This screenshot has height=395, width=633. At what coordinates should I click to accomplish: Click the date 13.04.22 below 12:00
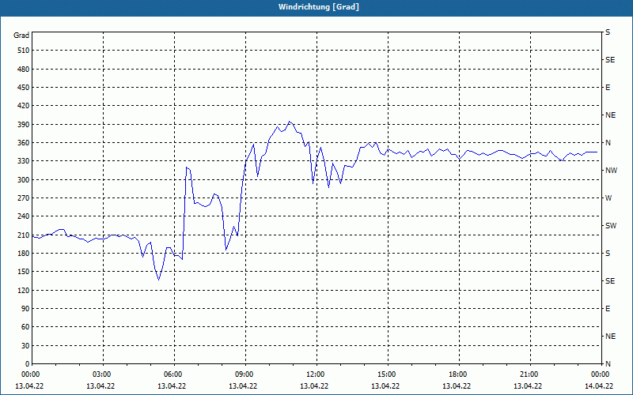pyautogui.click(x=314, y=386)
